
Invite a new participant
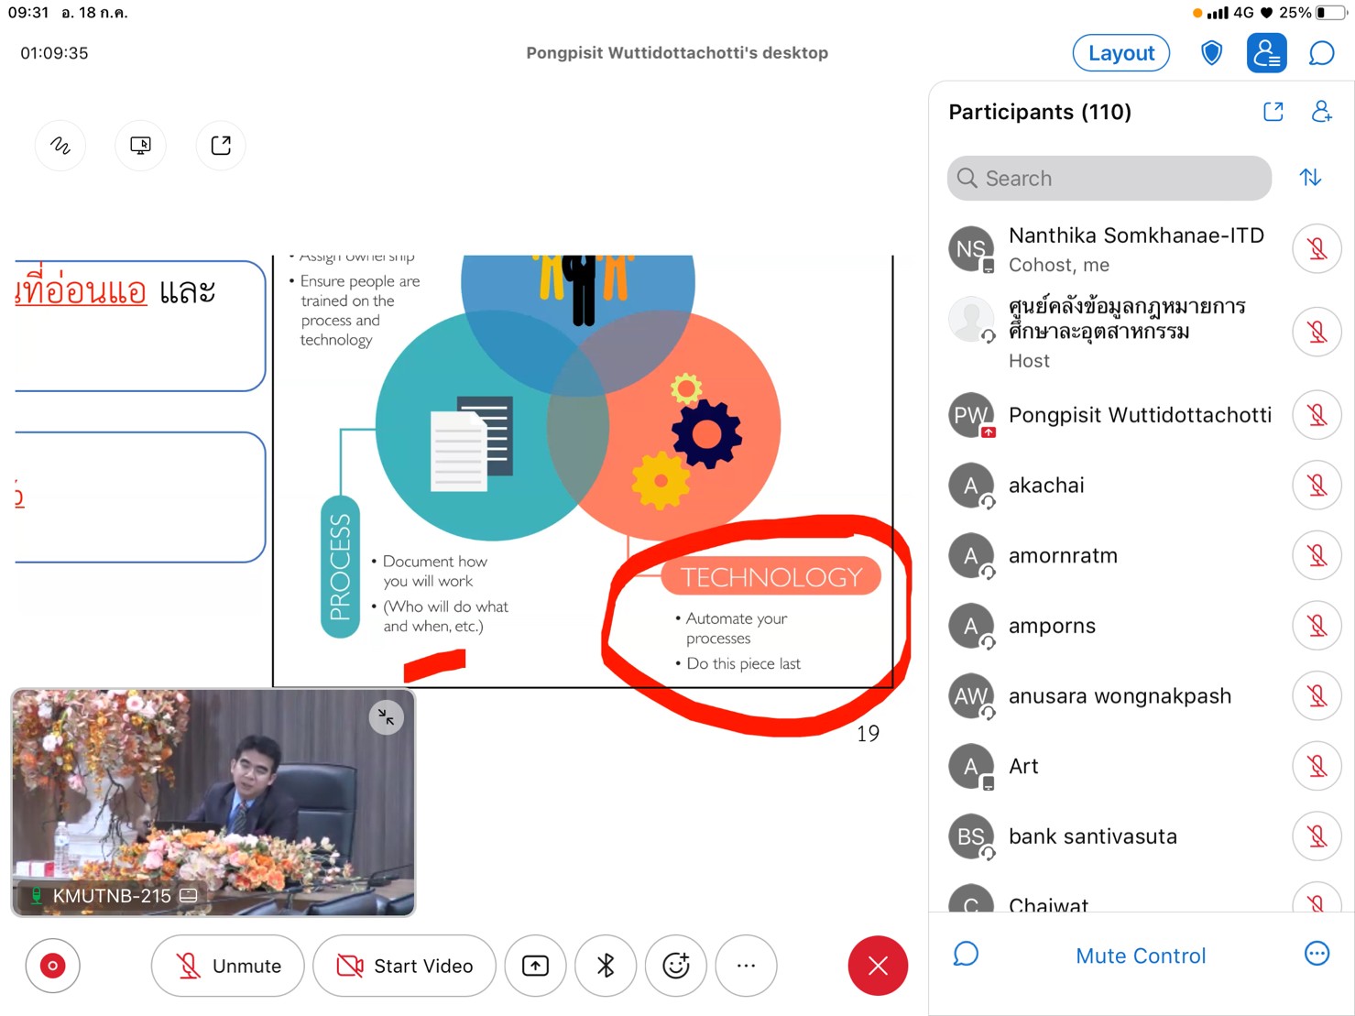[x=1321, y=112]
